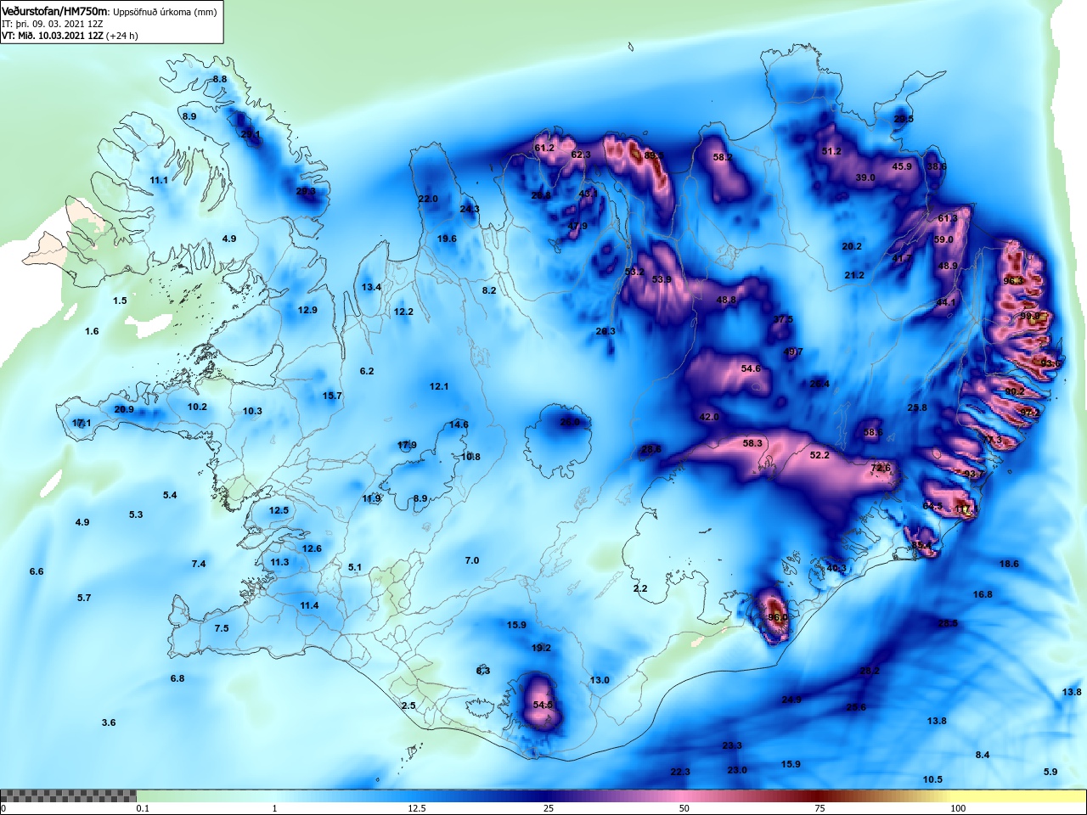1087x815 pixels.
Task: Click the precipitation value 17.1
Action: tap(82, 423)
